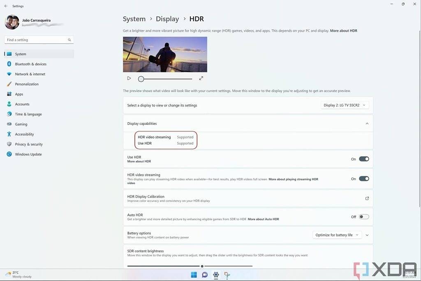421x281 pixels.
Task: Disable HDR video streaming
Action: click(363, 179)
